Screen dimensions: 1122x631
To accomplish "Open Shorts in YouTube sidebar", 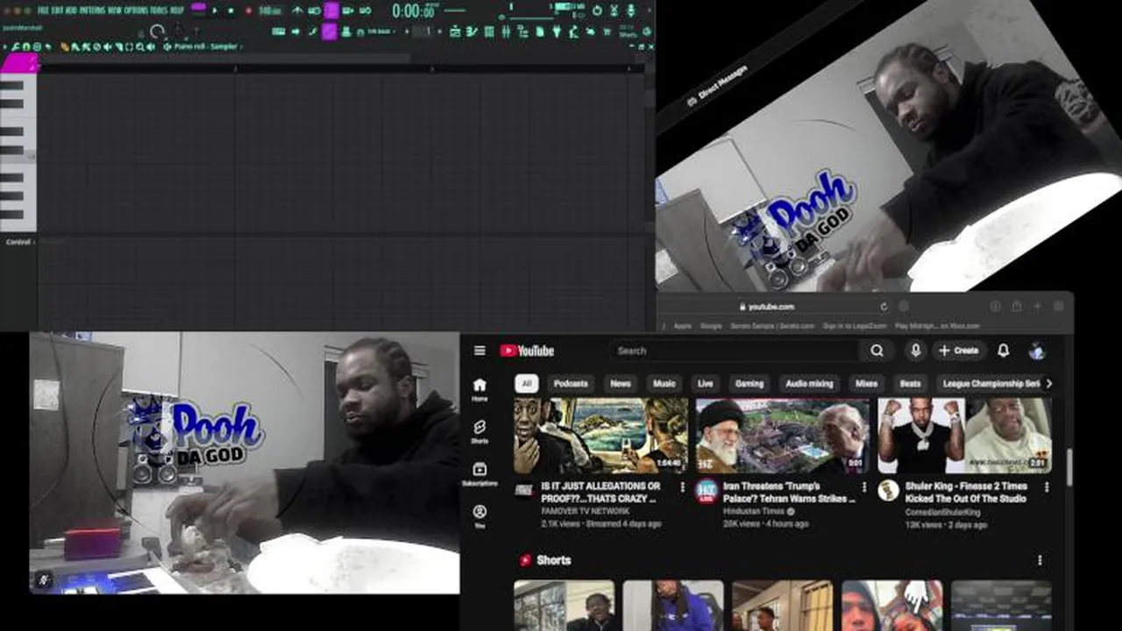I will tap(479, 431).
